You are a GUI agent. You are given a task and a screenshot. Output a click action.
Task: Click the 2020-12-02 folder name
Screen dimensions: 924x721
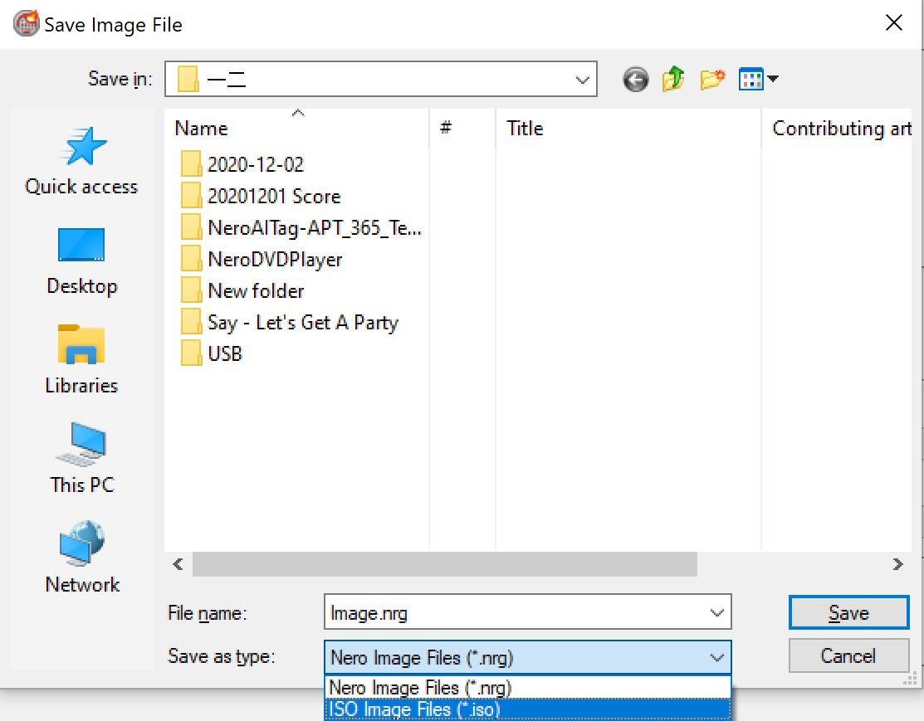[x=256, y=164]
